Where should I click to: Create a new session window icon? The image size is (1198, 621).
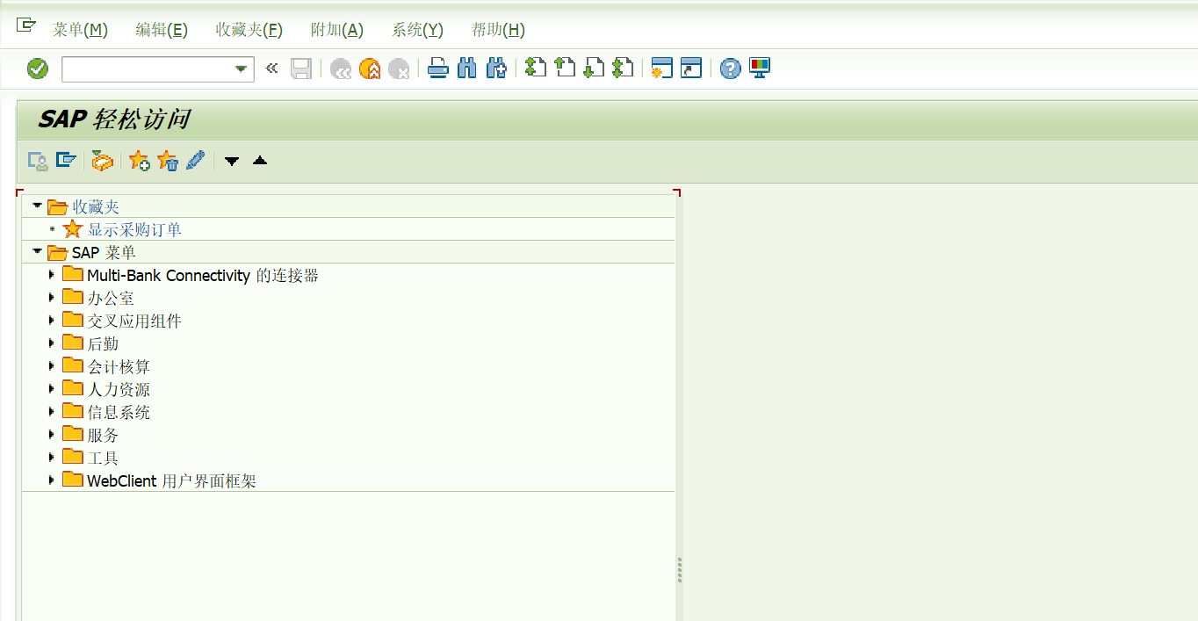[x=662, y=69]
